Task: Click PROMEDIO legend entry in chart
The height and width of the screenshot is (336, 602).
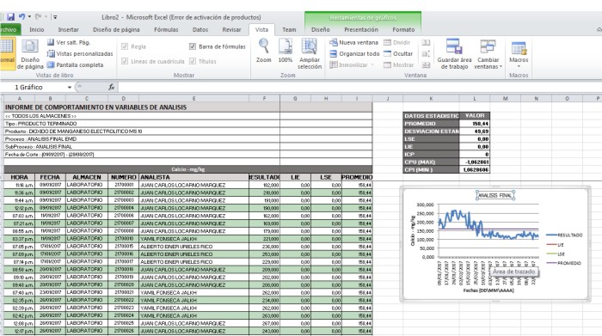Action: pos(564,263)
